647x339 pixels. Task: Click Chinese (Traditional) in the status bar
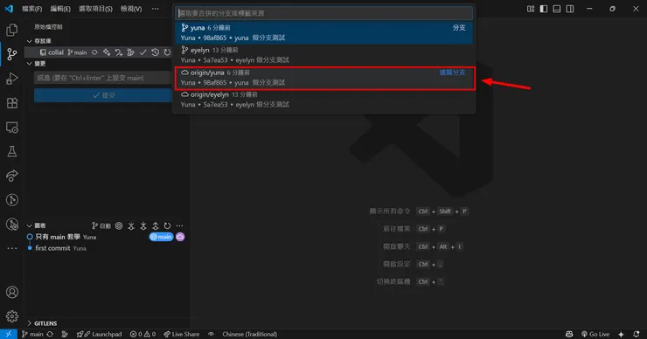point(250,334)
